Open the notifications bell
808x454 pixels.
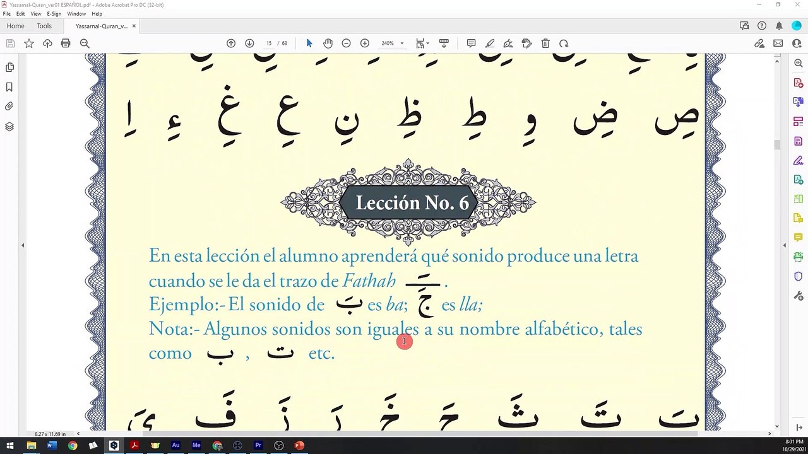pyautogui.click(x=779, y=26)
